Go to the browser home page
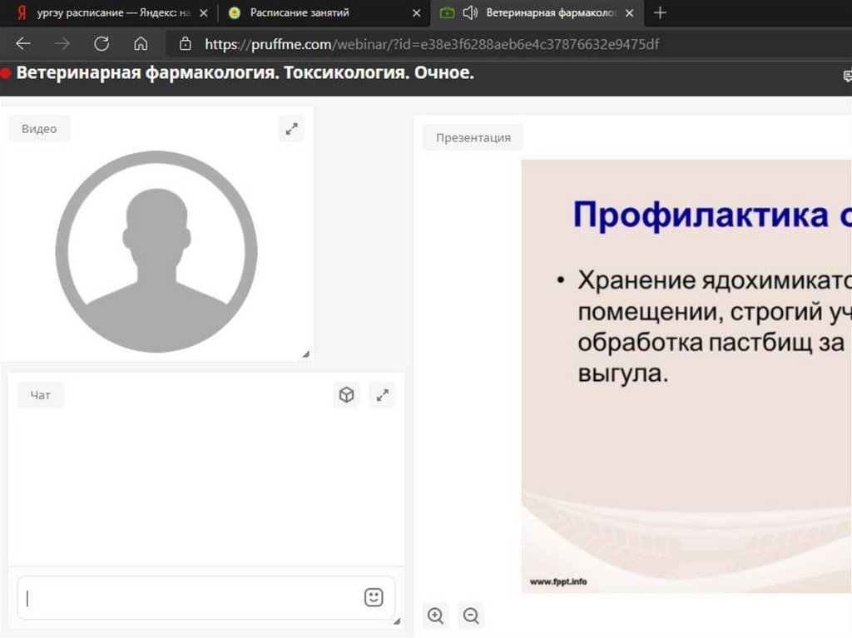 [141, 44]
